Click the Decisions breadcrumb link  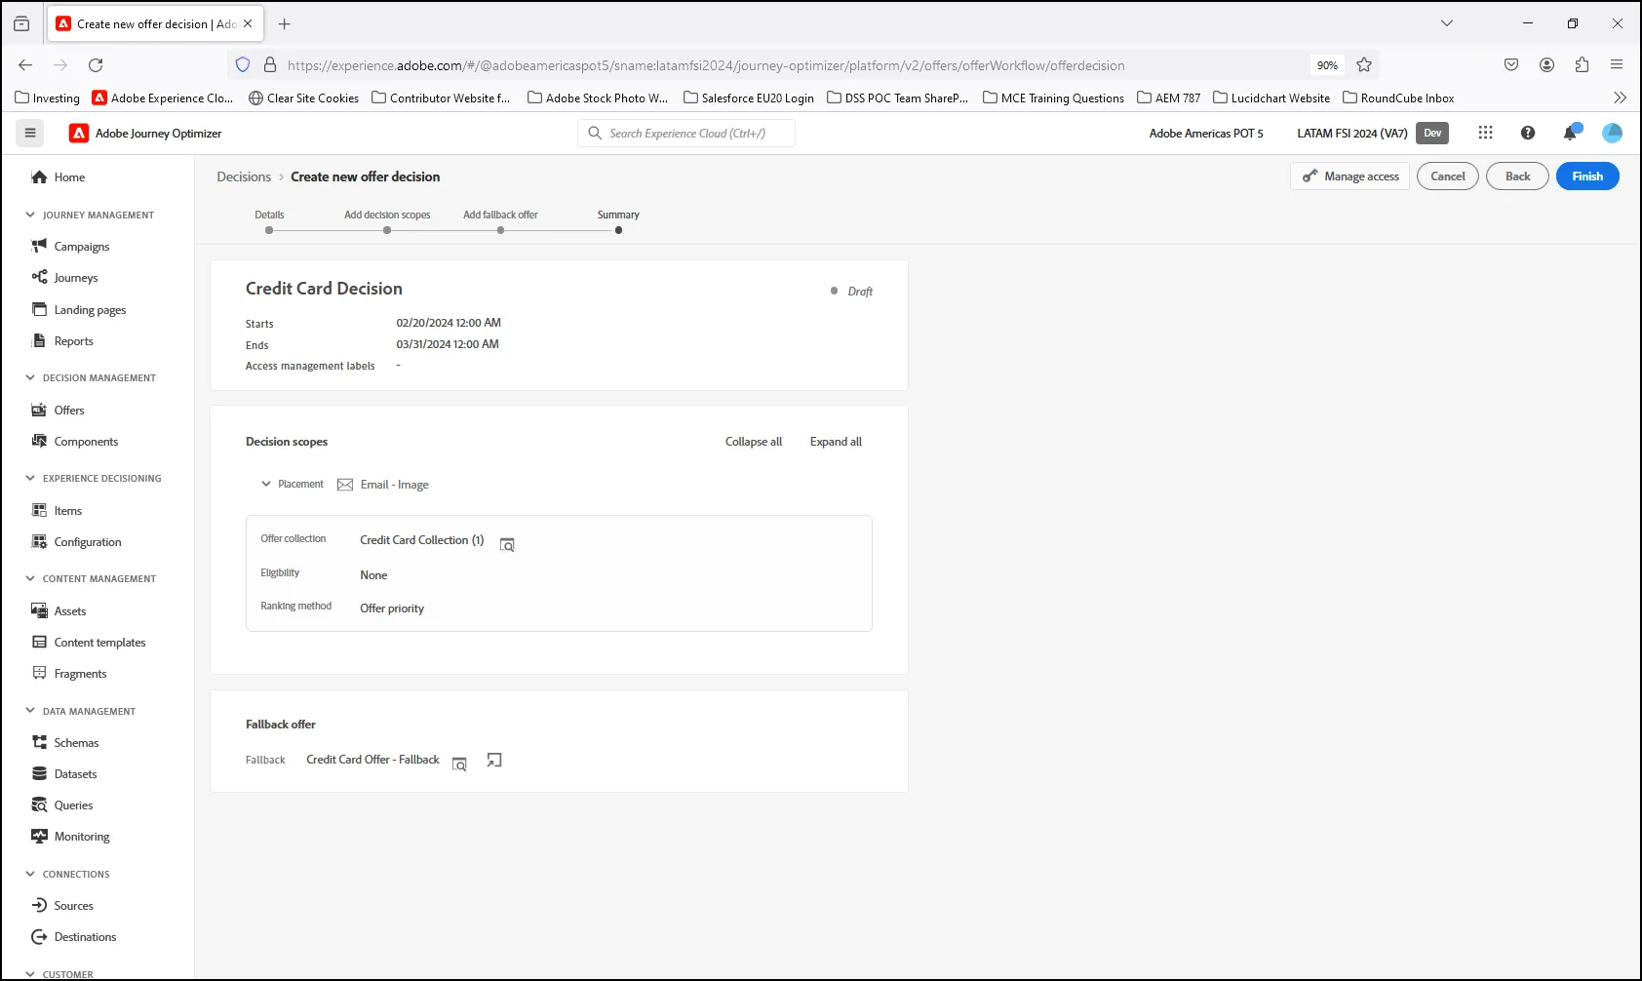tap(244, 177)
